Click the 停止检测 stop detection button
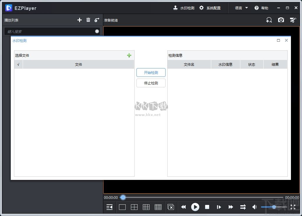This screenshot has height=216, width=302. [x=151, y=83]
